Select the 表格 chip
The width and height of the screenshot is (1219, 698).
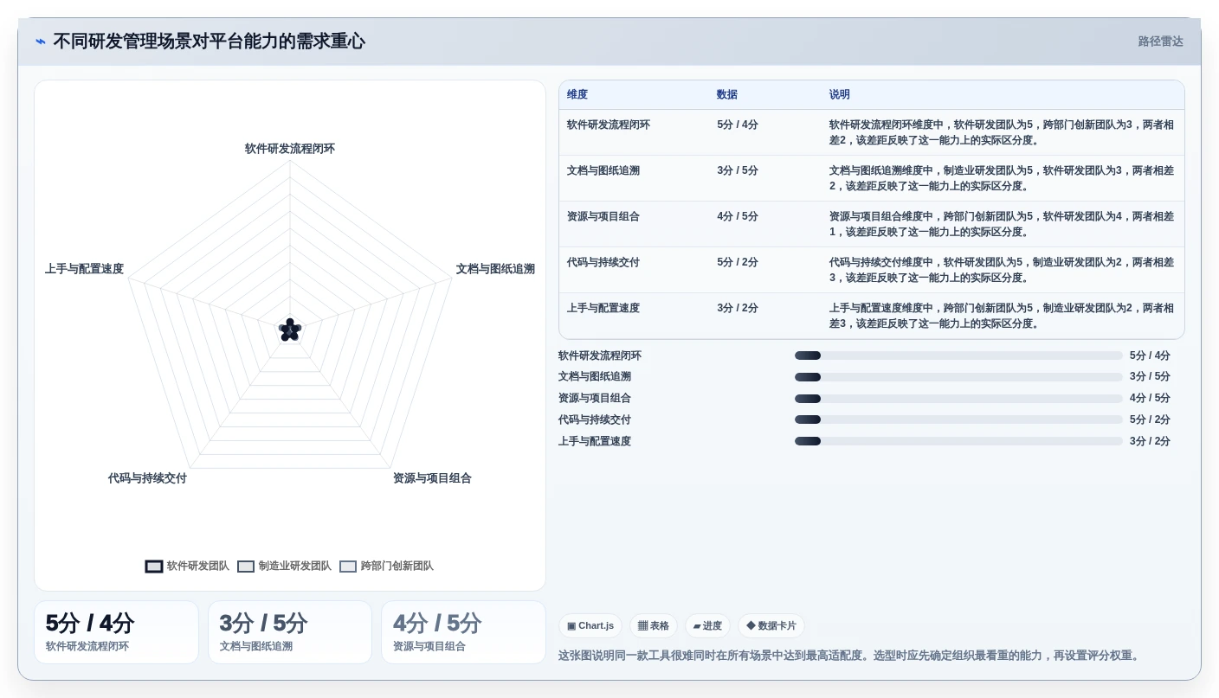coord(654,625)
